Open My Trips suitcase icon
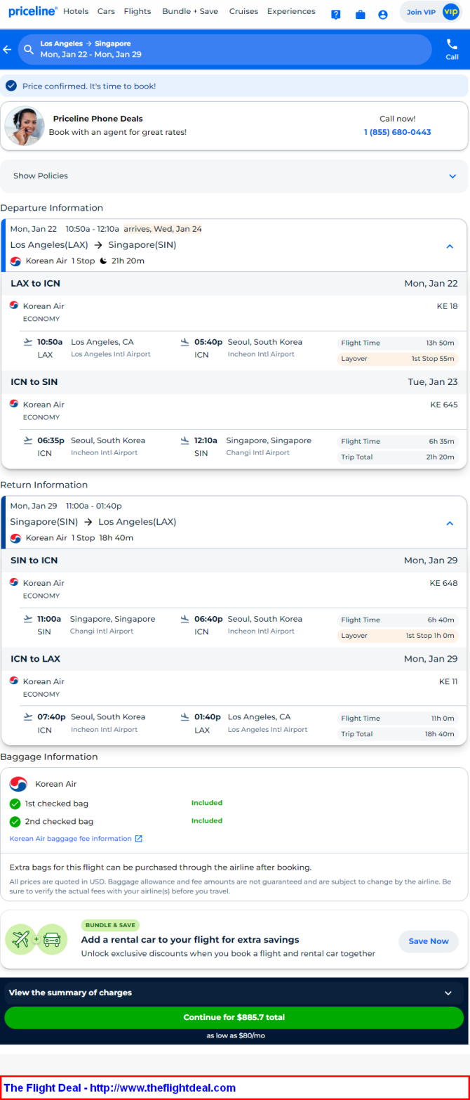The height and width of the screenshot is (1100, 470). click(x=361, y=15)
